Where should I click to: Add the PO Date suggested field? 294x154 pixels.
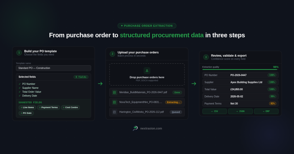point(26,113)
